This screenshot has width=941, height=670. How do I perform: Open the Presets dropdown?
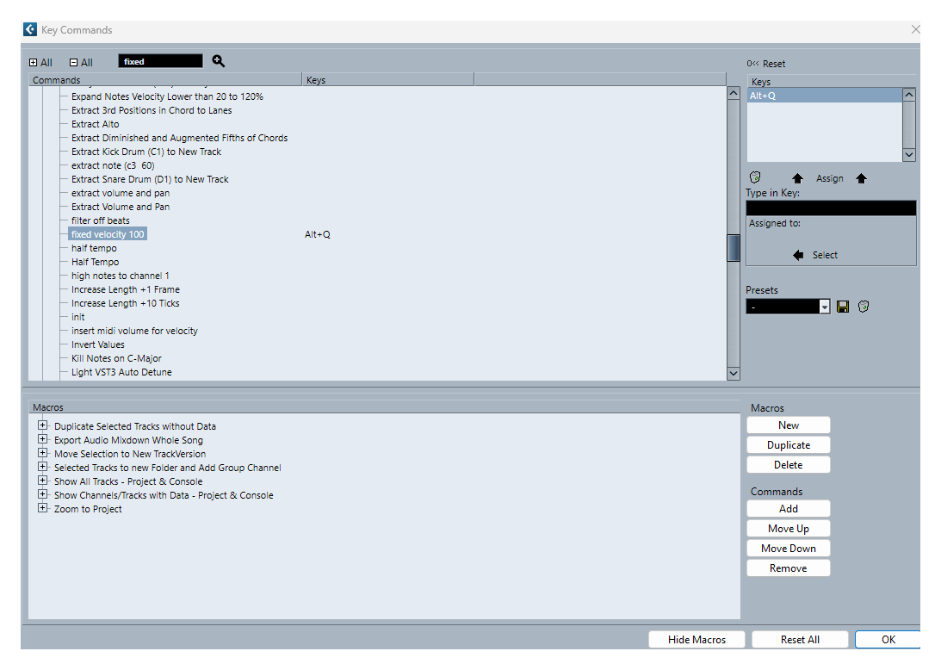click(x=825, y=307)
